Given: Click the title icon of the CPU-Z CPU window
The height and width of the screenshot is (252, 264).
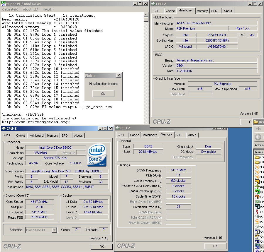Looking at the screenshot, I should 4,128.
